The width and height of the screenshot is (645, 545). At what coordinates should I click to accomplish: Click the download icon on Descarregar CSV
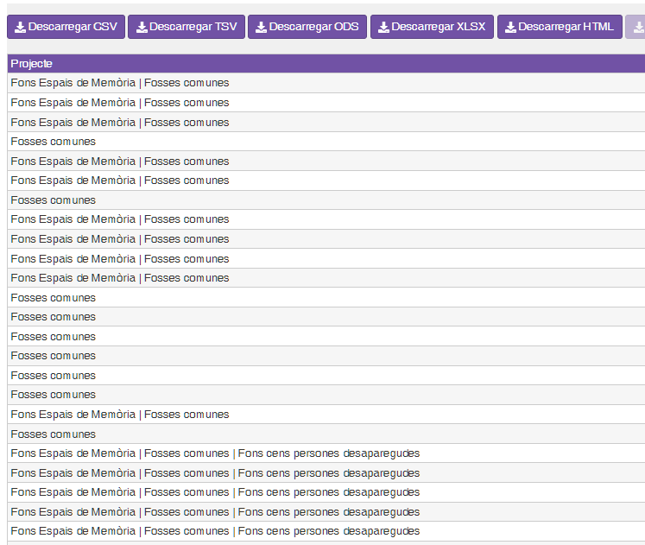coord(20,27)
